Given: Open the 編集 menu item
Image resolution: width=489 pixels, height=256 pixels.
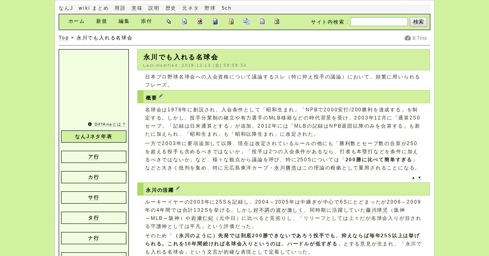Looking at the screenshot, I should [x=124, y=22].
